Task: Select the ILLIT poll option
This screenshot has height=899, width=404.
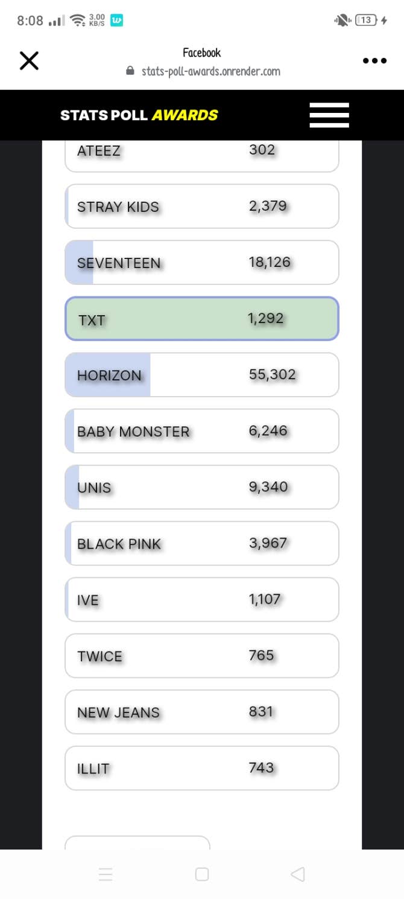Action: tap(202, 768)
